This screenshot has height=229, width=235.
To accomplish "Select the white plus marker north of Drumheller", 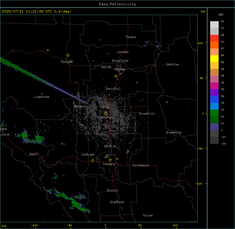I will click(x=167, y=102).
